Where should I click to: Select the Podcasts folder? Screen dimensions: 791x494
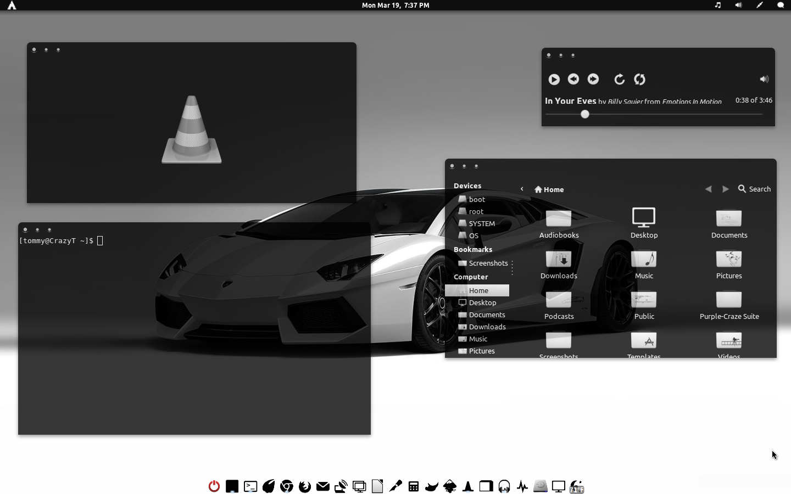click(559, 305)
